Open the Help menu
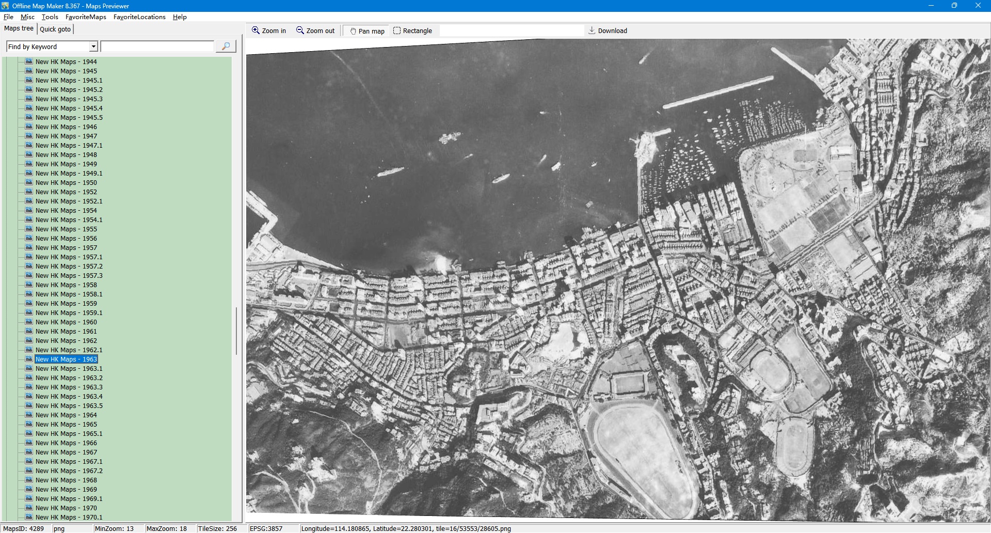Image resolution: width=991 pixels, height=533 pixels. pyautogui.click(x=180, y=17)
